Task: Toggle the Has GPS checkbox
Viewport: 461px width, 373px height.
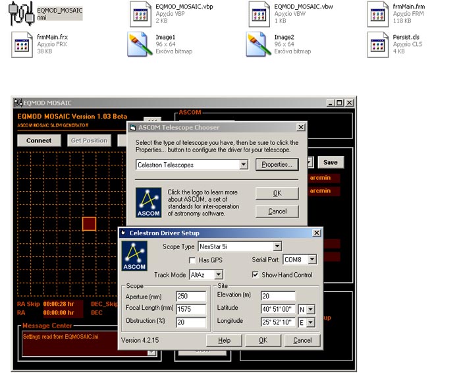Action: click(x=192, y=260)
